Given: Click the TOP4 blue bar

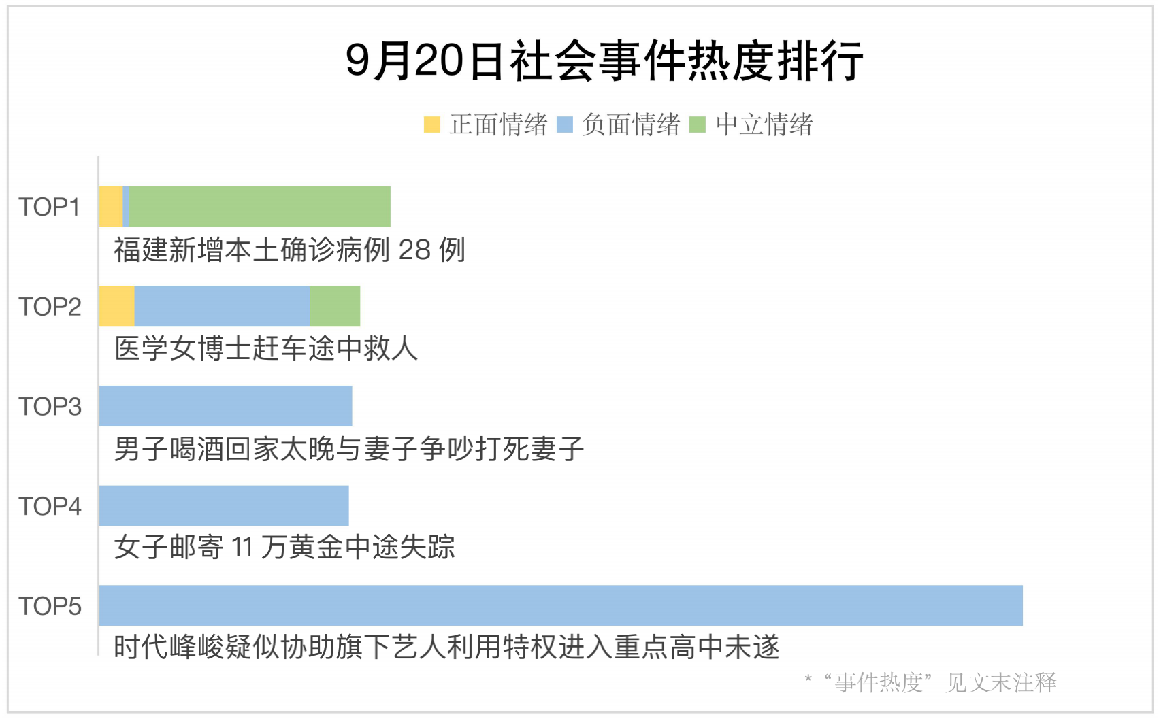Looking at the screenshot, I should click(x=224, y=505).
